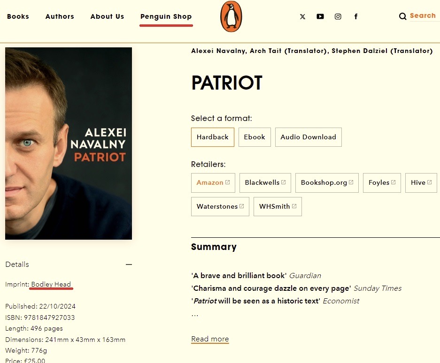This screenshot has width=440, height=363.
Task: Click the ISBN 9781847927033 text
Action: (x=40, y=318)
